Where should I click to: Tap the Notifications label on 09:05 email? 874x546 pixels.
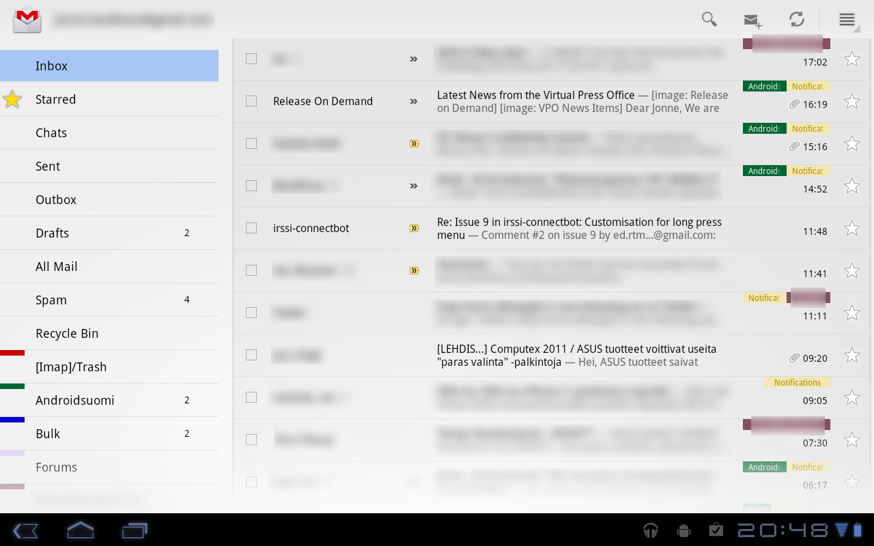[798, 383]
